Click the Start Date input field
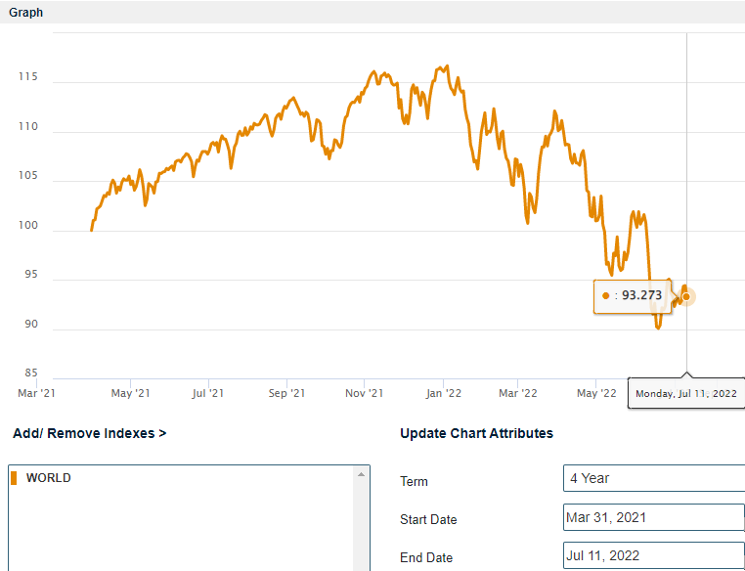 click(x=653, y=517)
